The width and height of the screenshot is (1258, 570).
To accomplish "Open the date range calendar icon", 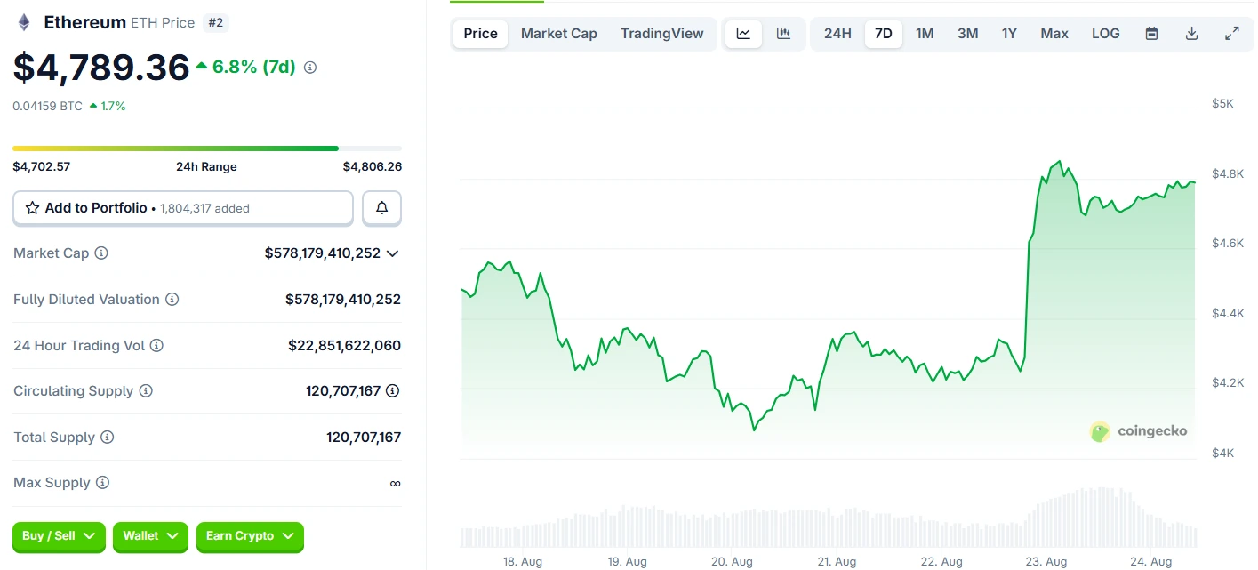I will [x=1151, y=33].
